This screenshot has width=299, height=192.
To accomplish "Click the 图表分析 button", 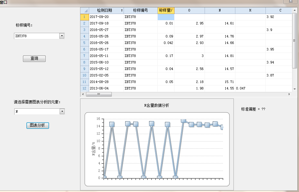I will coord(38,125).
